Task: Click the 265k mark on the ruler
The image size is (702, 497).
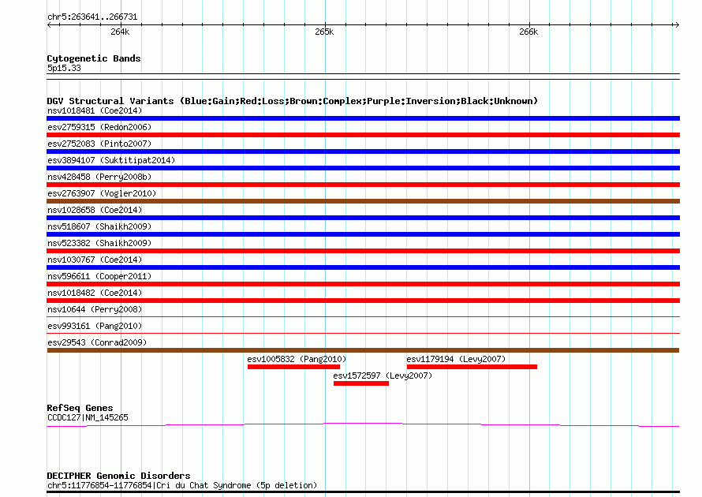Action: click(x=324, y=32)
